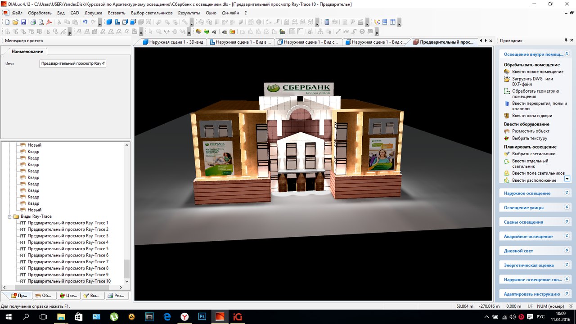
Task: Click the vertical window tiling icon
Action: click(x=392, y=22)
